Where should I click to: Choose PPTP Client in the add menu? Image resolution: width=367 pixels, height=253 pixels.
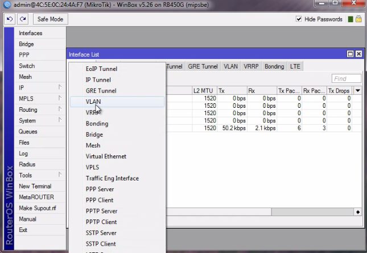pyautogui.click(x=117, y=222)
